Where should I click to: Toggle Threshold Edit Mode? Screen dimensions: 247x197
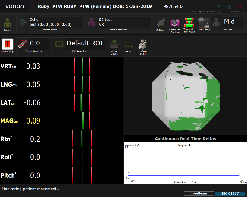(189, 23)
